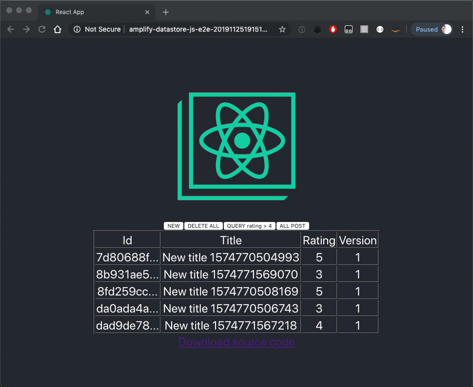Bookmark this page with the star

pos(282,29)
